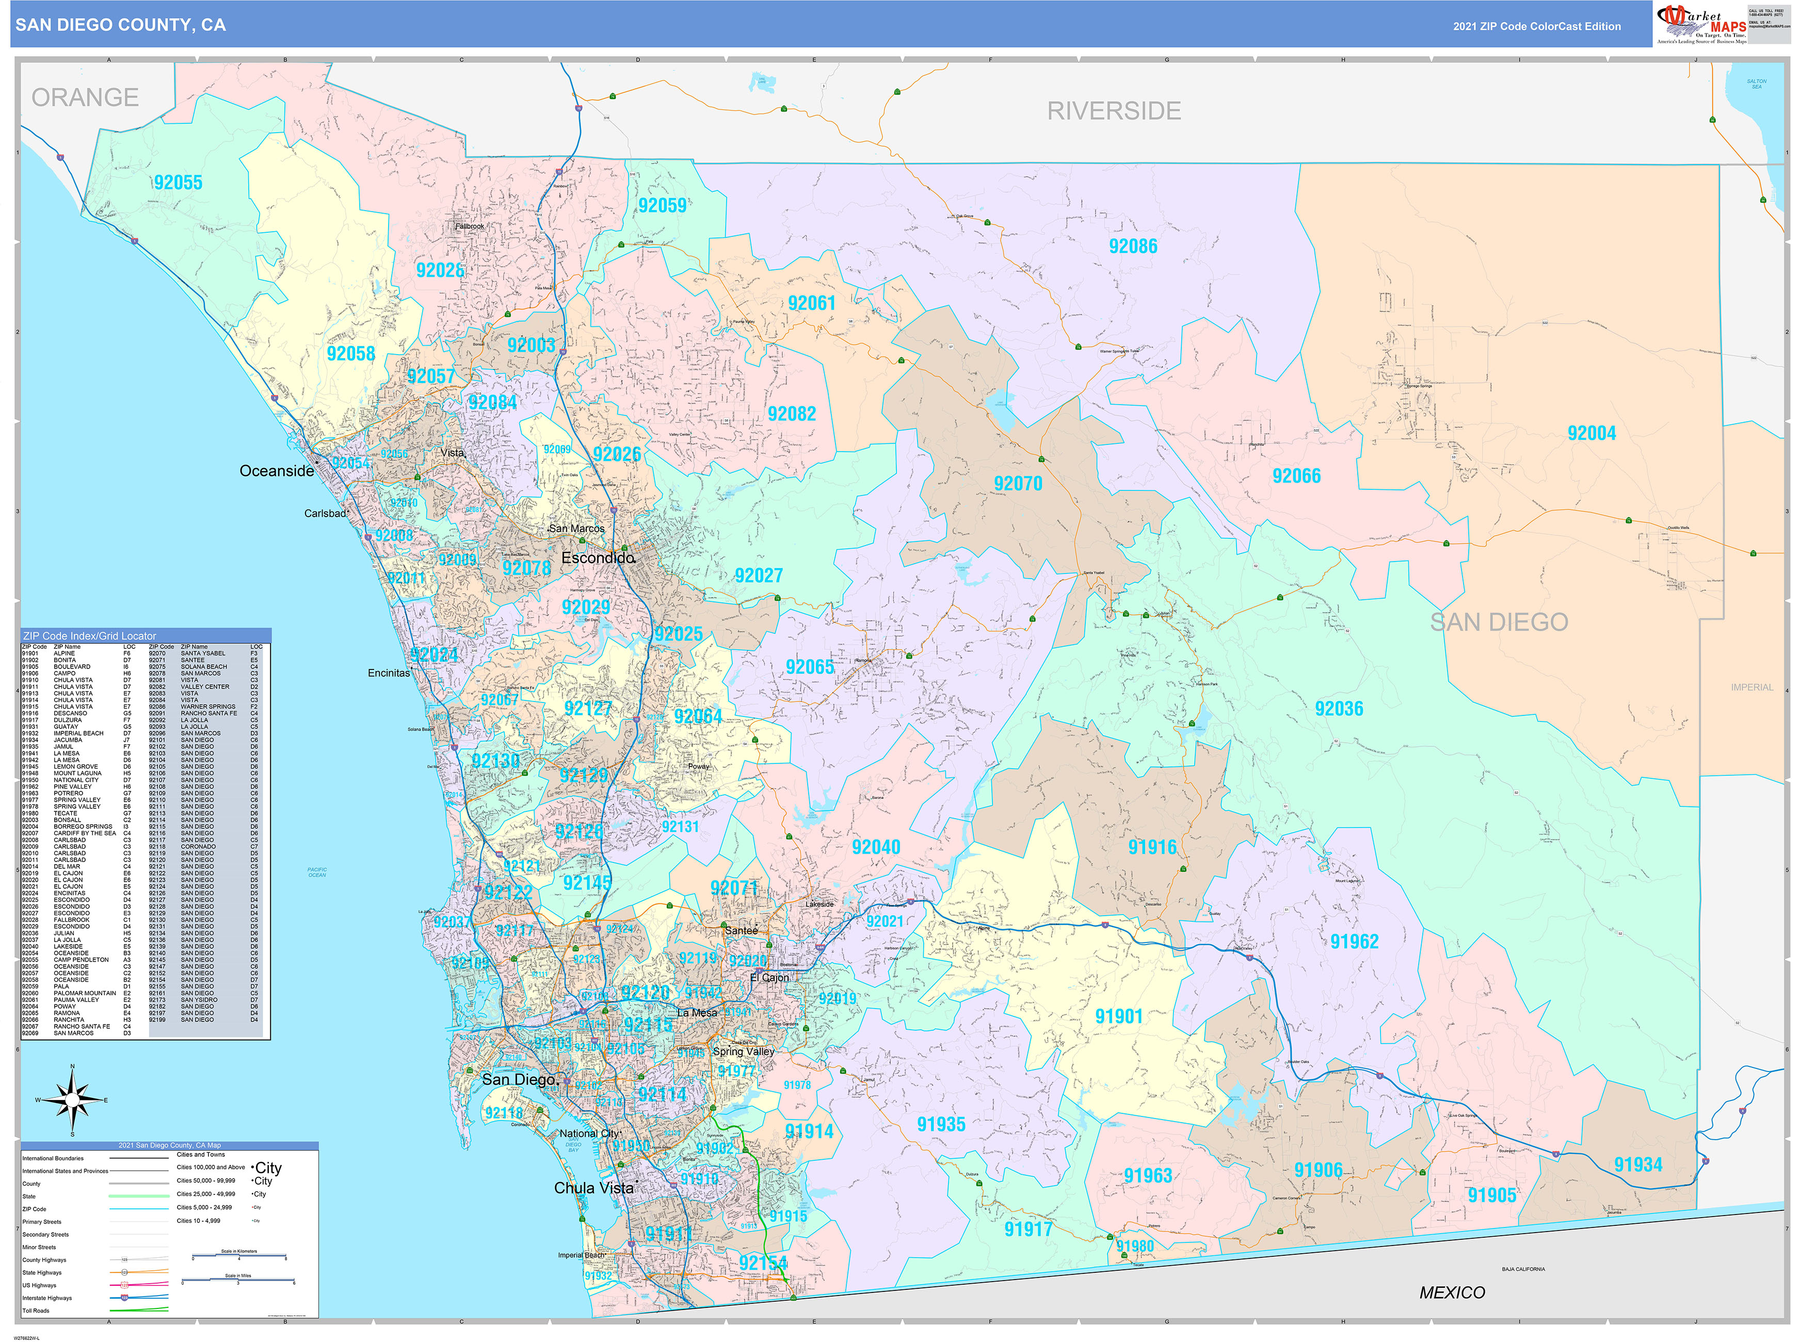This screenshot has height=1342, width=1799.
Task: Click the Spring Valley name on the map
Action: click(743, 1051)
